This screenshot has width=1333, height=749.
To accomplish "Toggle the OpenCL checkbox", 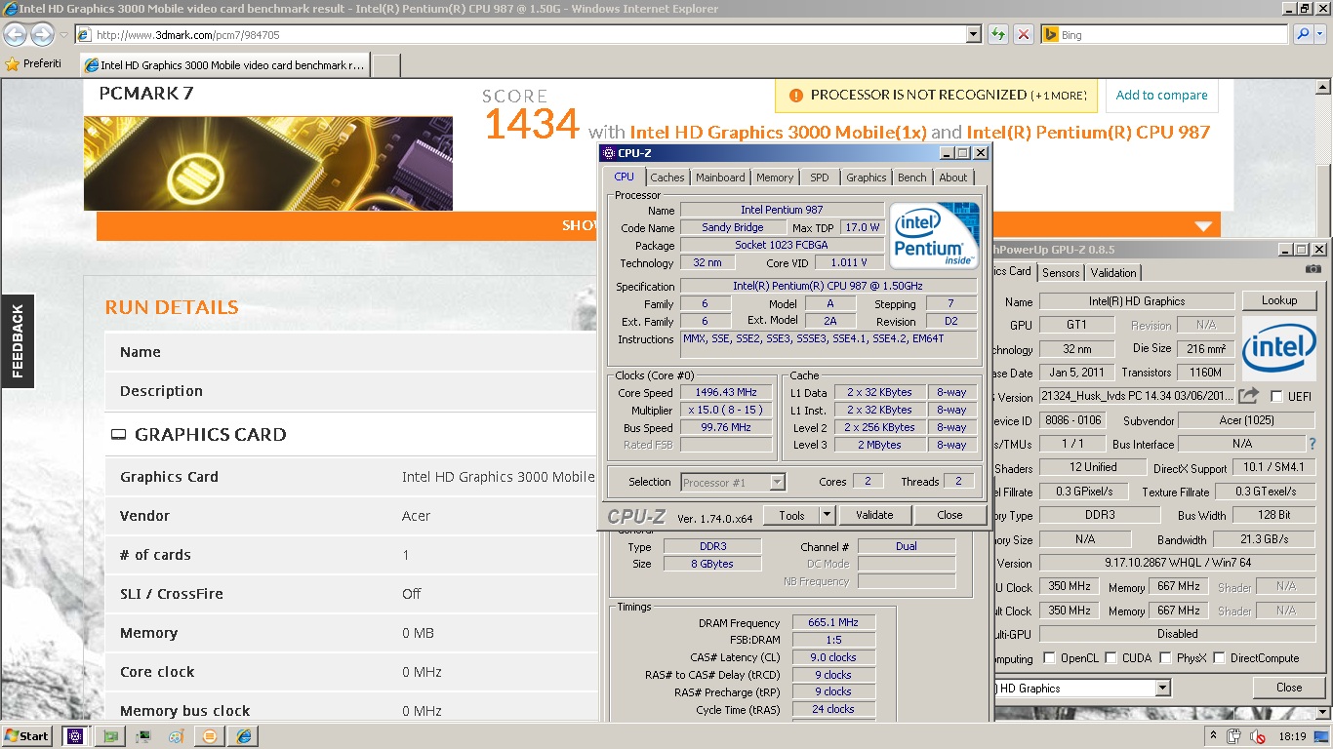I will 1049,658.
